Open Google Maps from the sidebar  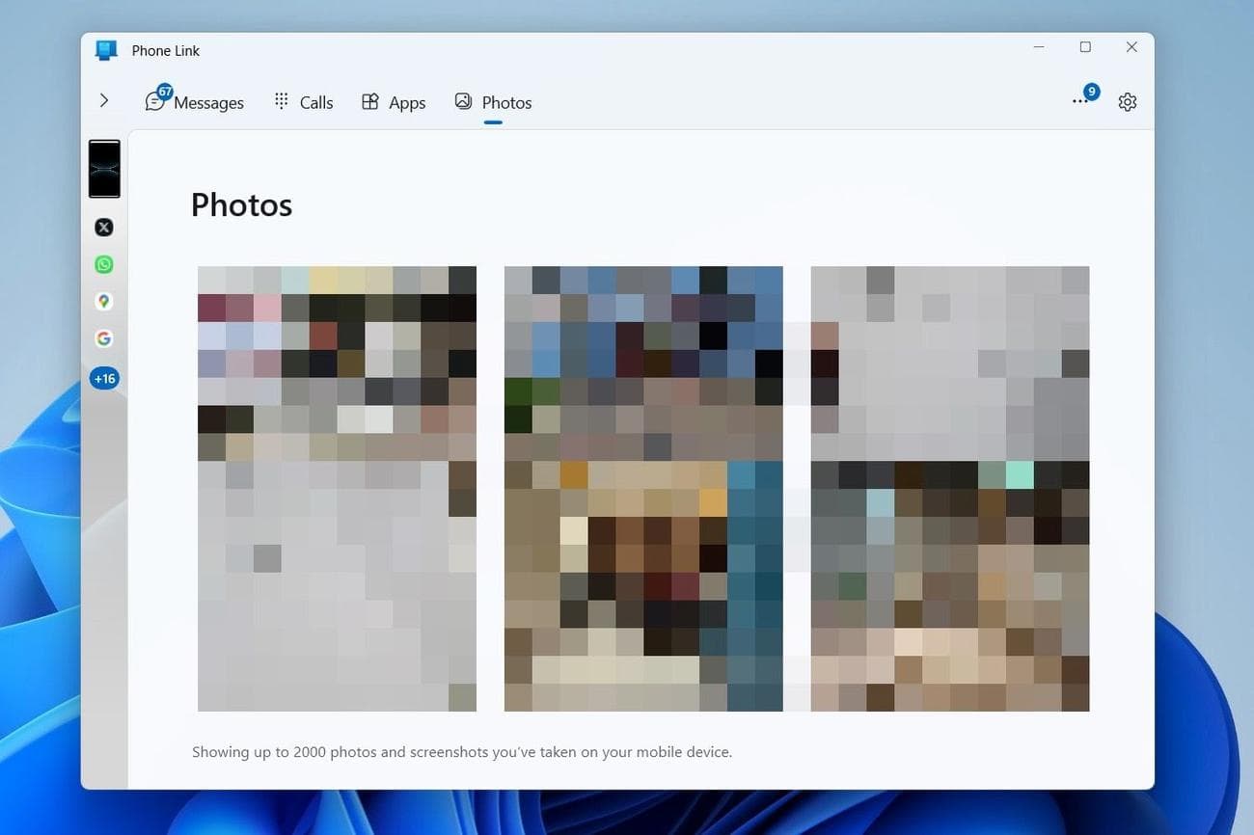tap(104, 302)
